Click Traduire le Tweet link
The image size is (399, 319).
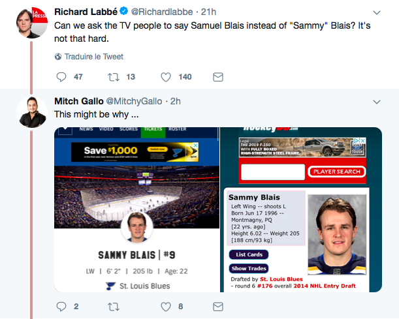tap(94, 57)
